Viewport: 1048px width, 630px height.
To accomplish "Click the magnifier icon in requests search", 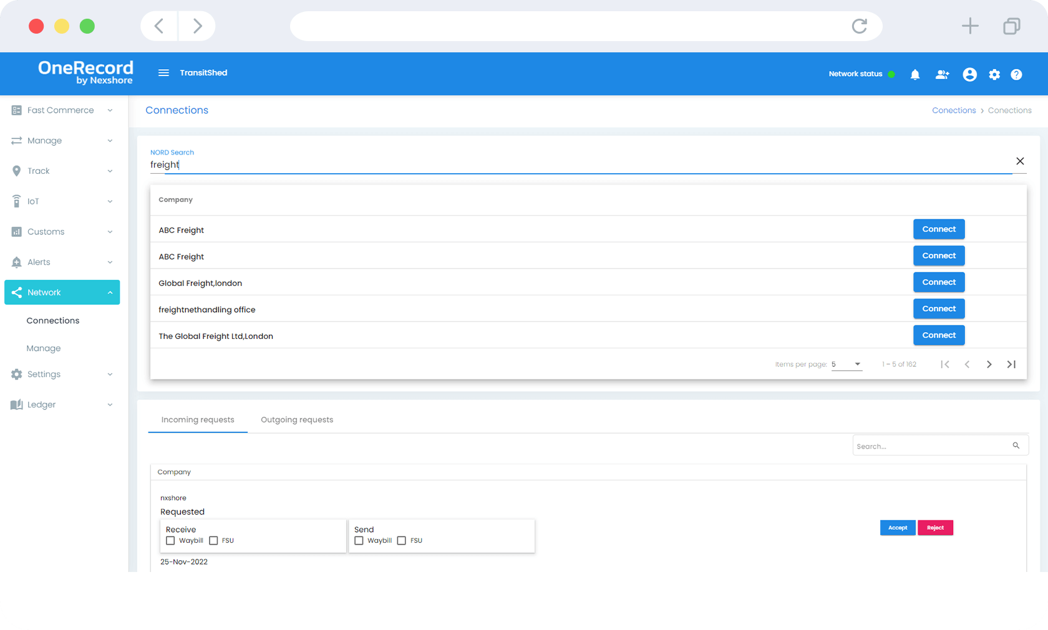I will [x=1016, y=446].
